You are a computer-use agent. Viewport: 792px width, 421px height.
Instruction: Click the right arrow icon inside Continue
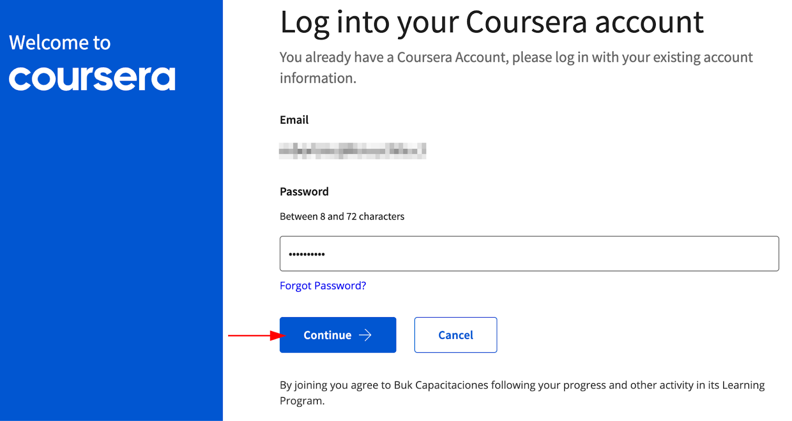click(365, 335)
